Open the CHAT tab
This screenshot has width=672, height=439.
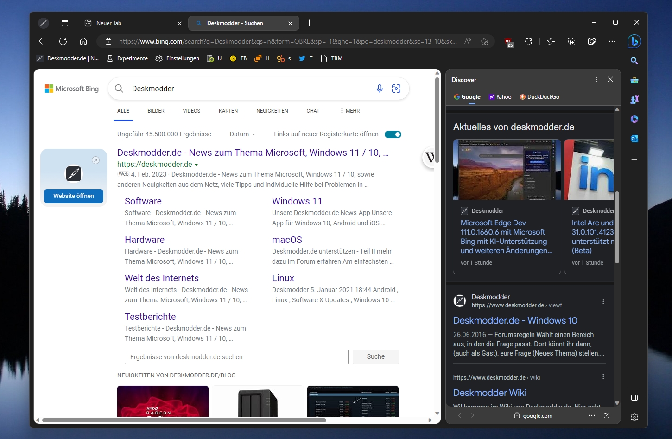pos(313,111)
